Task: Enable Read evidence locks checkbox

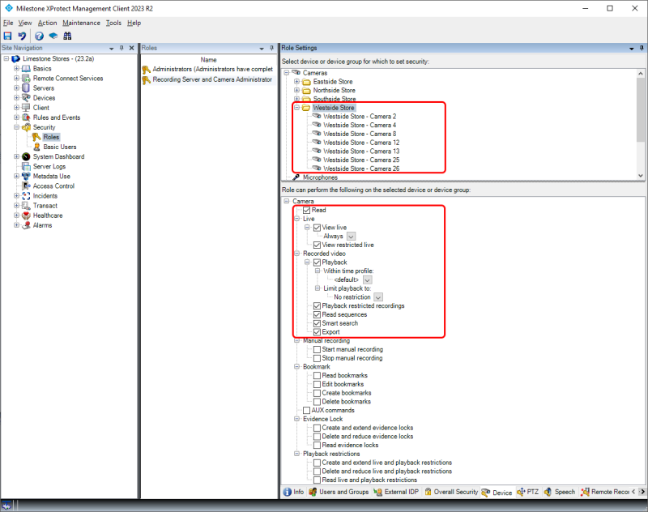Action: [317, 446]
